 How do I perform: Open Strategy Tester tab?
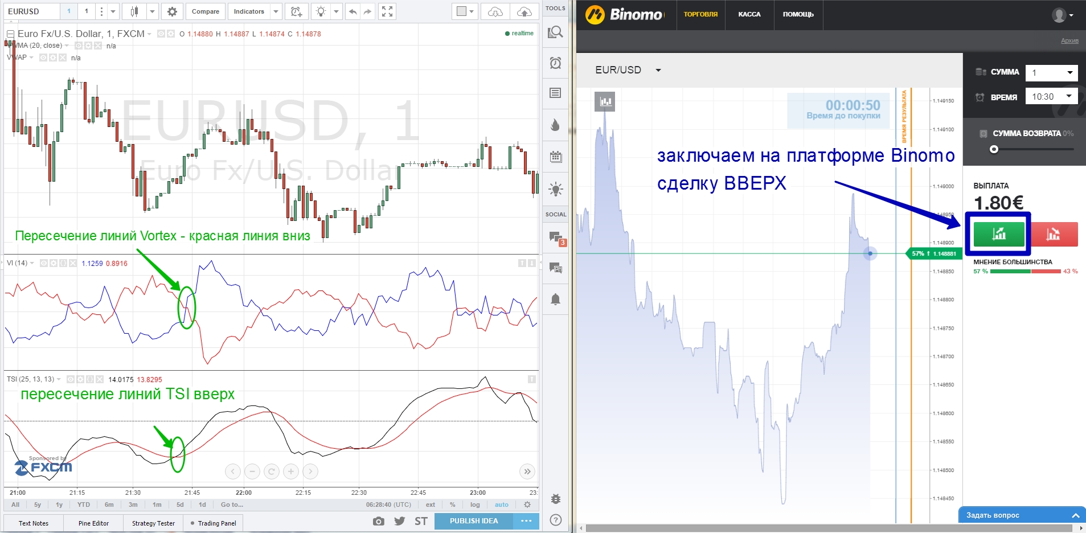coord(153,523)
